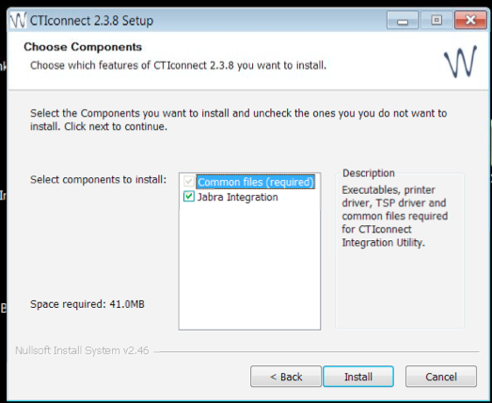492x403 pixels.
Task: Uncheck the Jabra Integration checkbox
Action: (188, 197)
